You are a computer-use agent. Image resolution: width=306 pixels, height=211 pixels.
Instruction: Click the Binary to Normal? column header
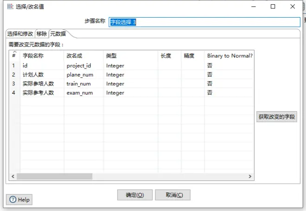pyautogui.click(x=229, y=56)
